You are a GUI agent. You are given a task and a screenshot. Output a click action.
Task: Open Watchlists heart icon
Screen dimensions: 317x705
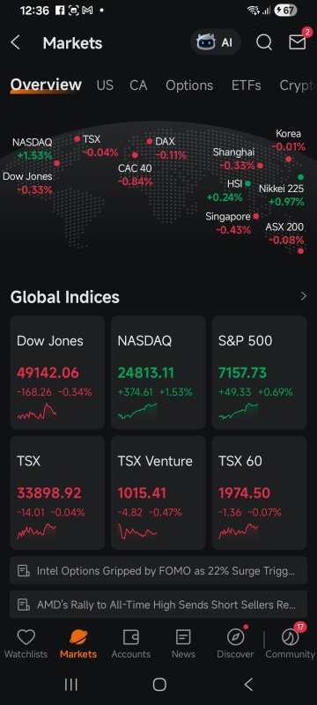(26, 637)
